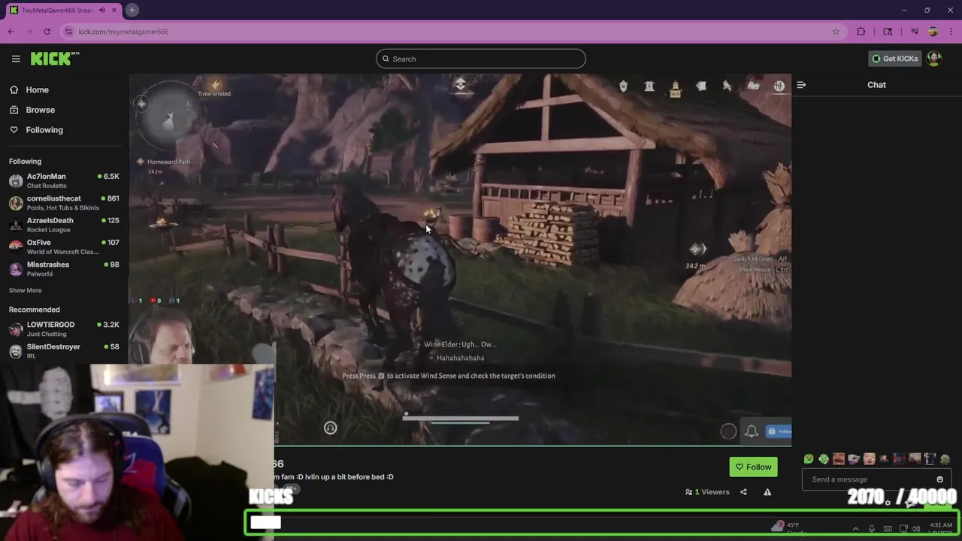Click the report warning icon
This screenshot has height=541, width=962.
point(767,492)
